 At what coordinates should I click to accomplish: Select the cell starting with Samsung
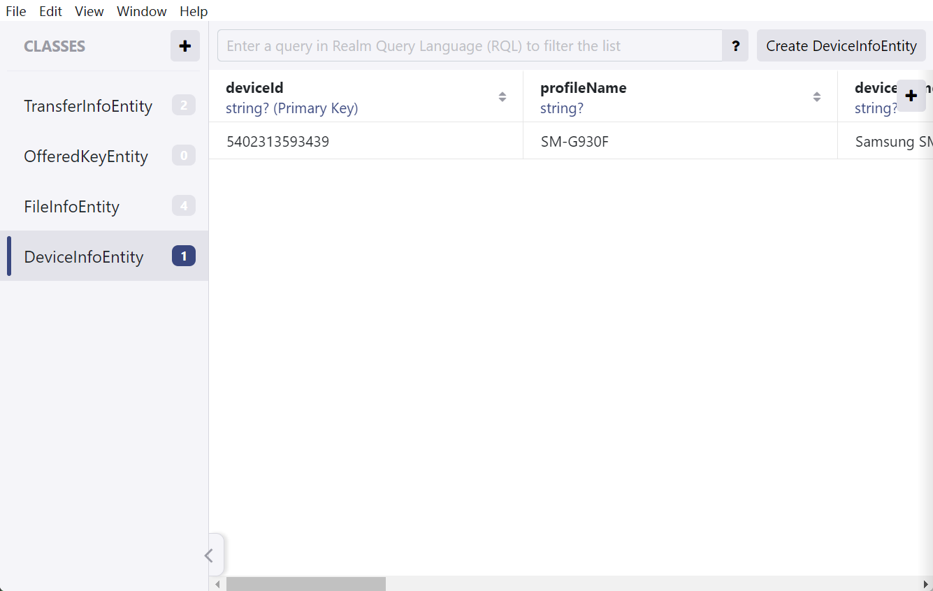[x=885, y=142]
